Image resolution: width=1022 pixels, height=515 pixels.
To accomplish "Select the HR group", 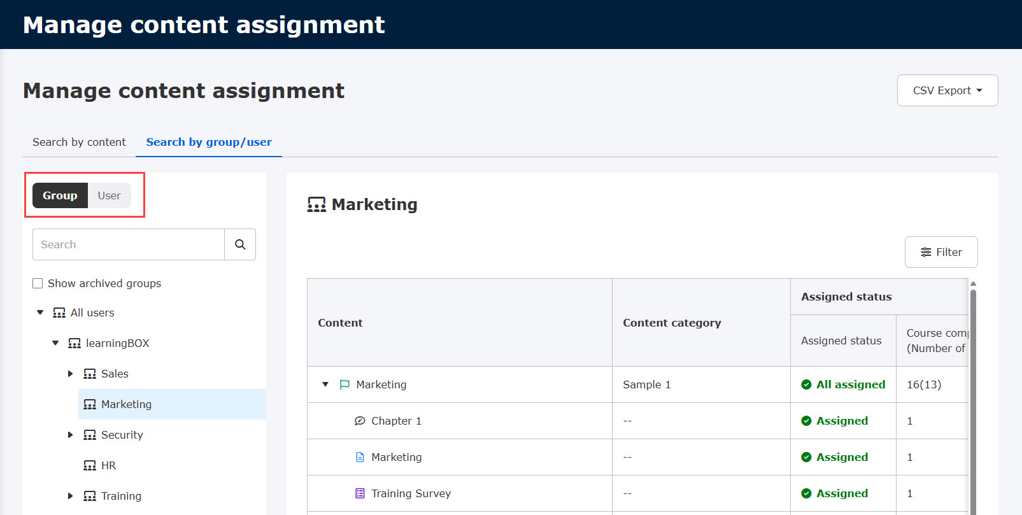I will 109,465.
